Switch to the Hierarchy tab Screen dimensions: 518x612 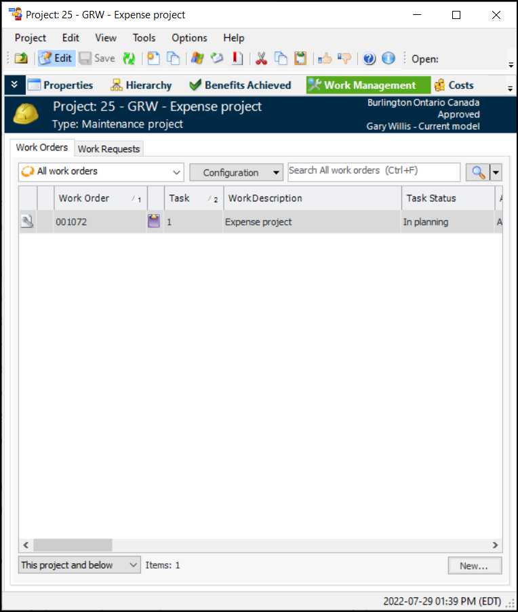(x=141, y=85)
